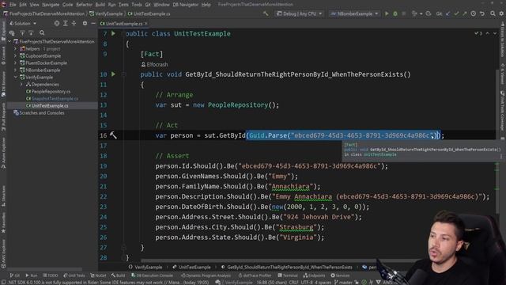This screenshot has width=506, height=285.
Task: Expand the FluentDockerExample project node
Action: point(15,63)
